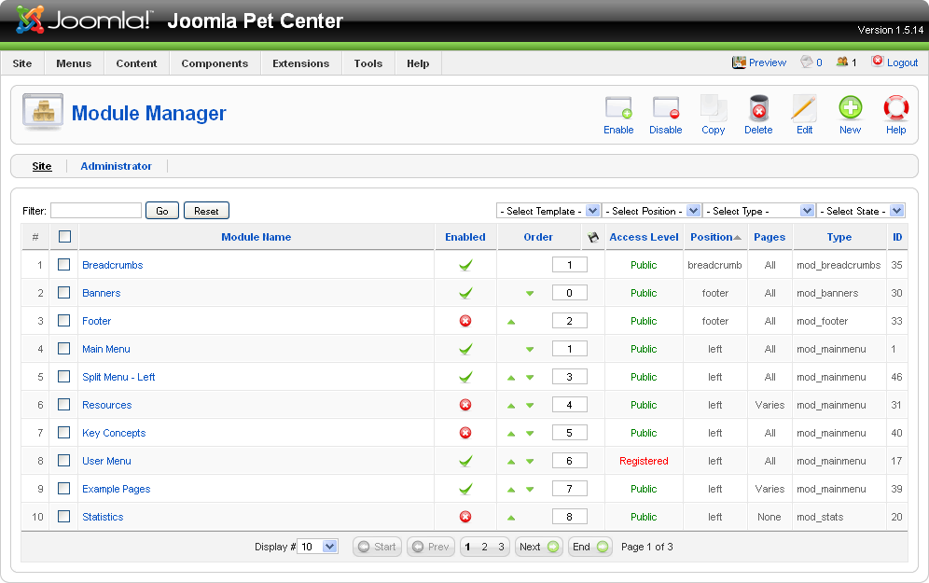929x583 pixels.
Task: Click the Edit pencil icon
Action: (804, 108)
